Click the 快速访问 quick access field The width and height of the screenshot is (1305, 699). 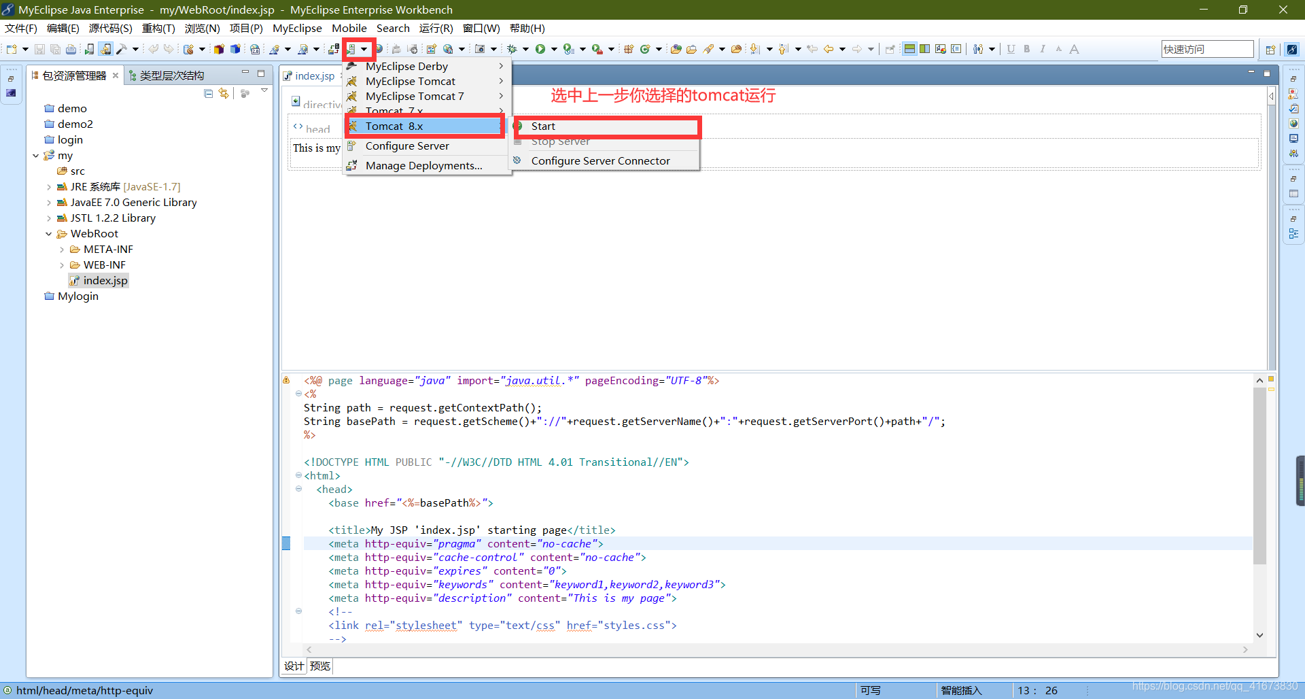(1207, 49)
